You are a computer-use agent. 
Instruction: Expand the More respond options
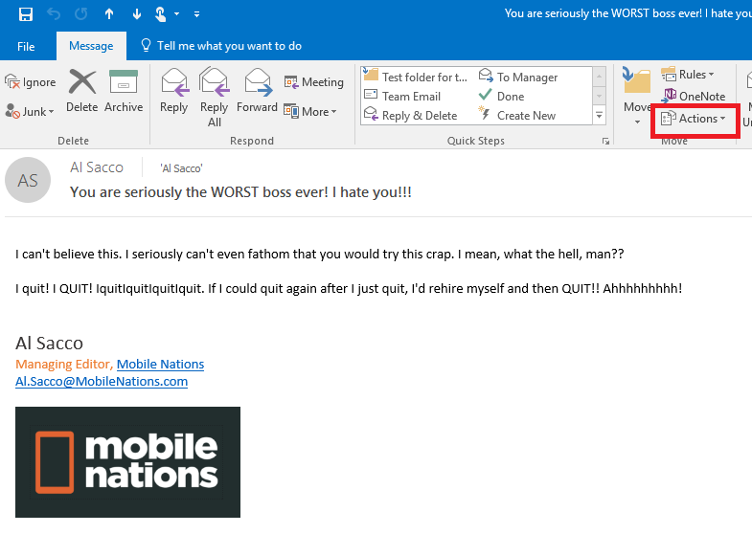coord(309,112)
